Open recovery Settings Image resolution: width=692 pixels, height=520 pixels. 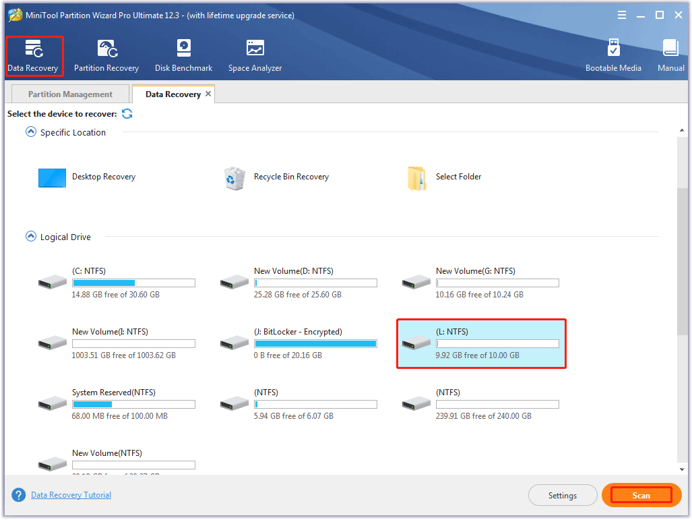[x=562, y=496]
